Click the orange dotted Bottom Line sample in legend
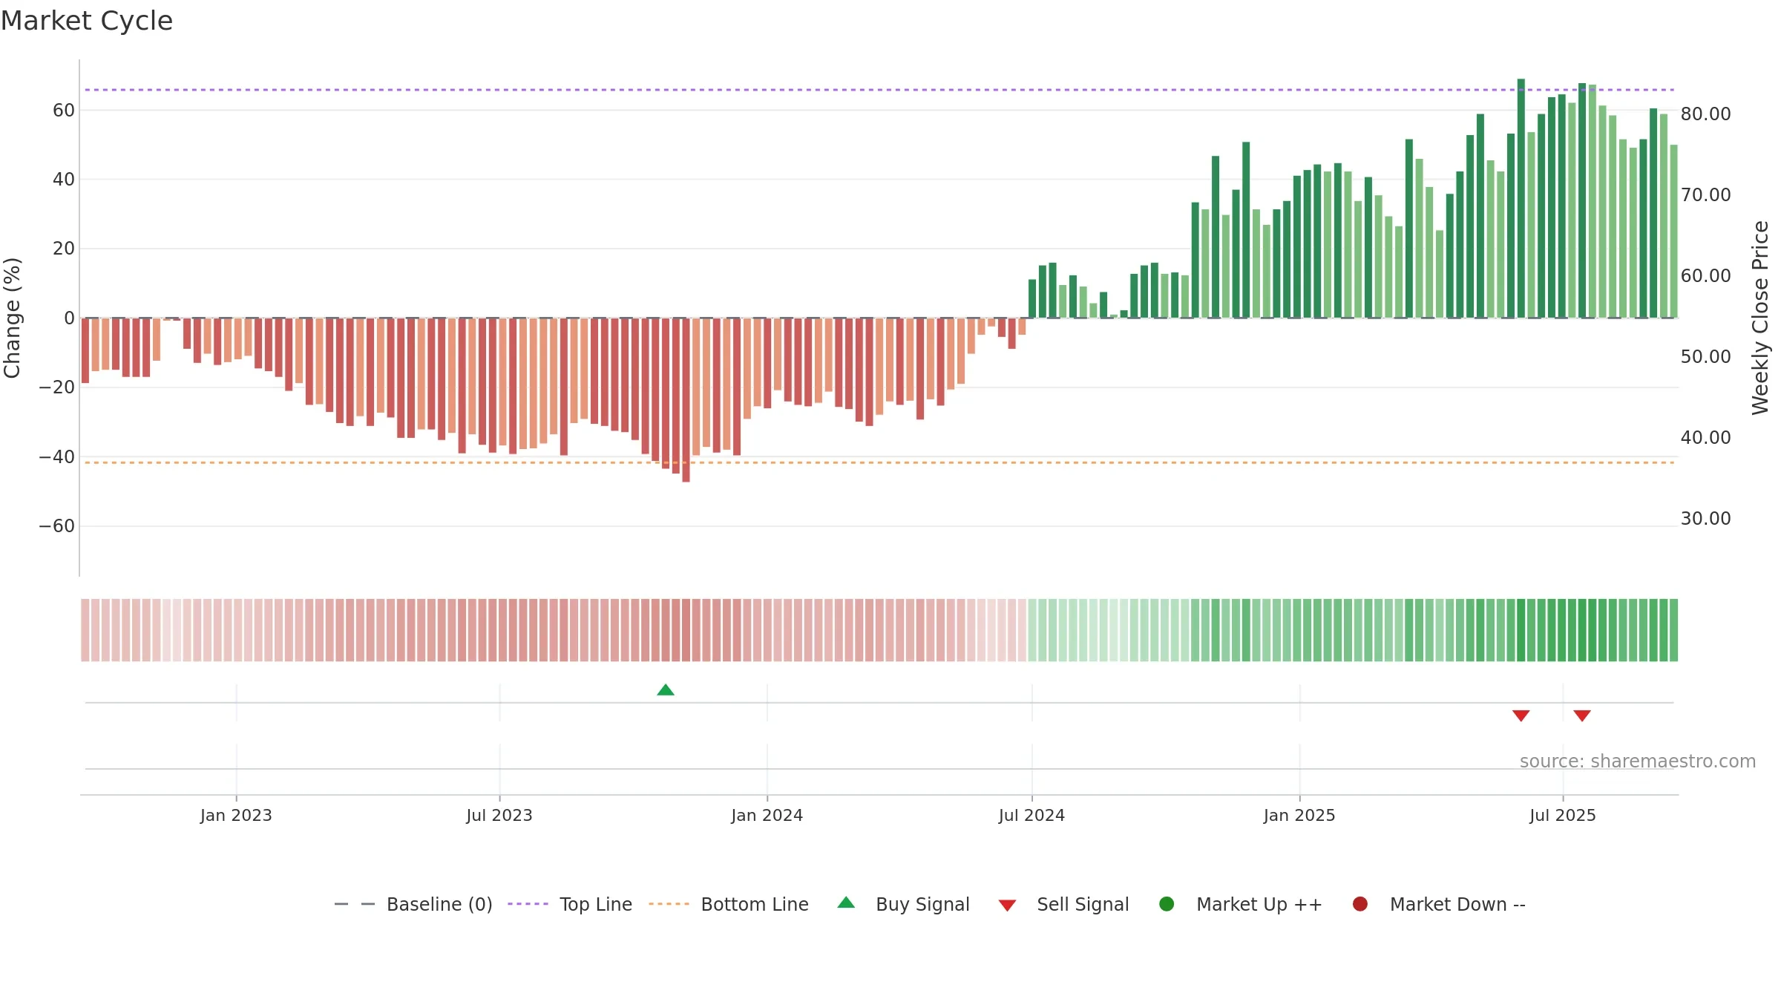The width and height of the screenshot is (1781, 1002). point(669,904)
